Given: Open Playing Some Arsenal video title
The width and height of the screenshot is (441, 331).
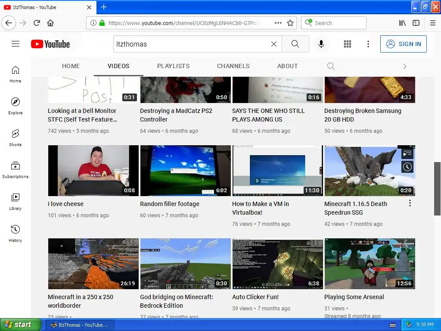Looking at the screenshot, I should [354, 297].
